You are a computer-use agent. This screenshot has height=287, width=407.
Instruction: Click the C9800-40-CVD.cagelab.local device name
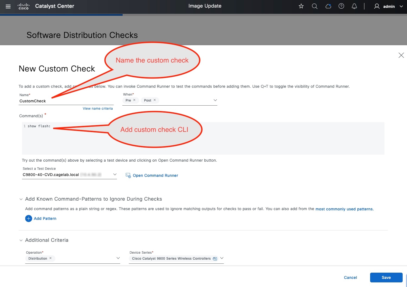click(x=51, y=175)
